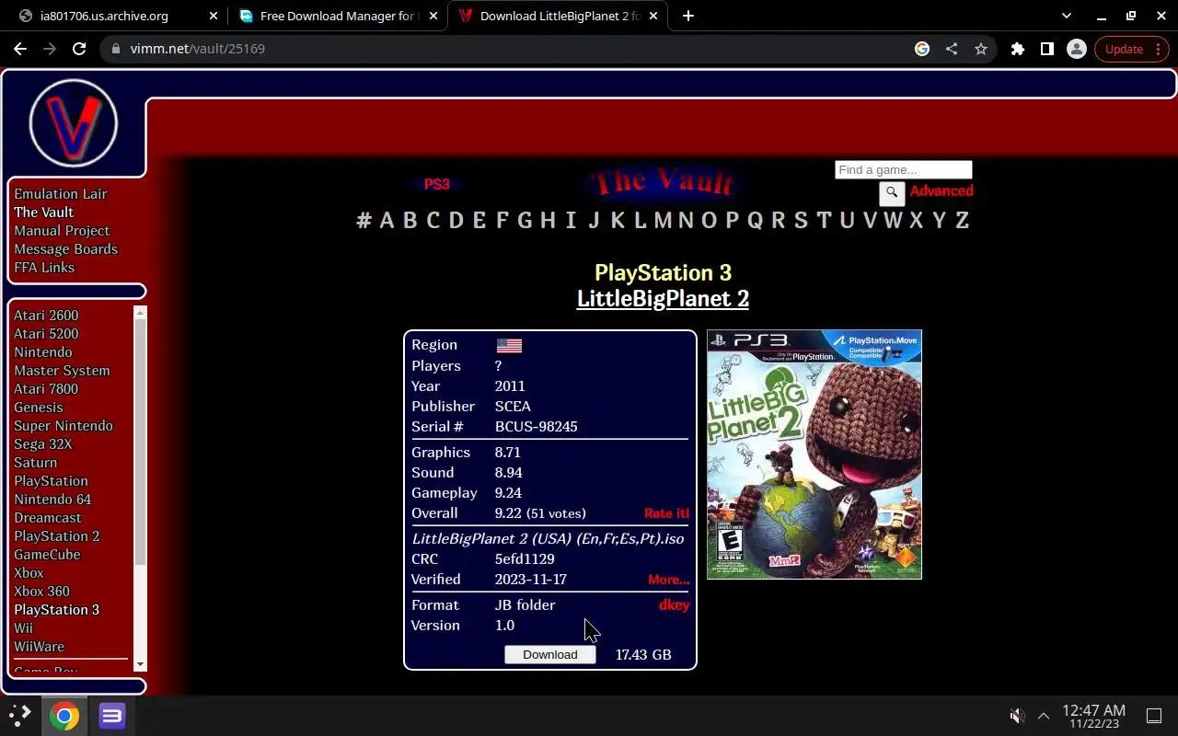Close the ia801706.us.archive.org tab
This screenshot has height=736, width=1178.
coord(213,16)
